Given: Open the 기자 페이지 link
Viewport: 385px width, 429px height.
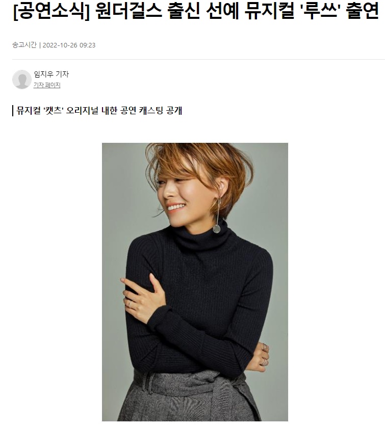Looking at the screenshot, I should point(47,85).
